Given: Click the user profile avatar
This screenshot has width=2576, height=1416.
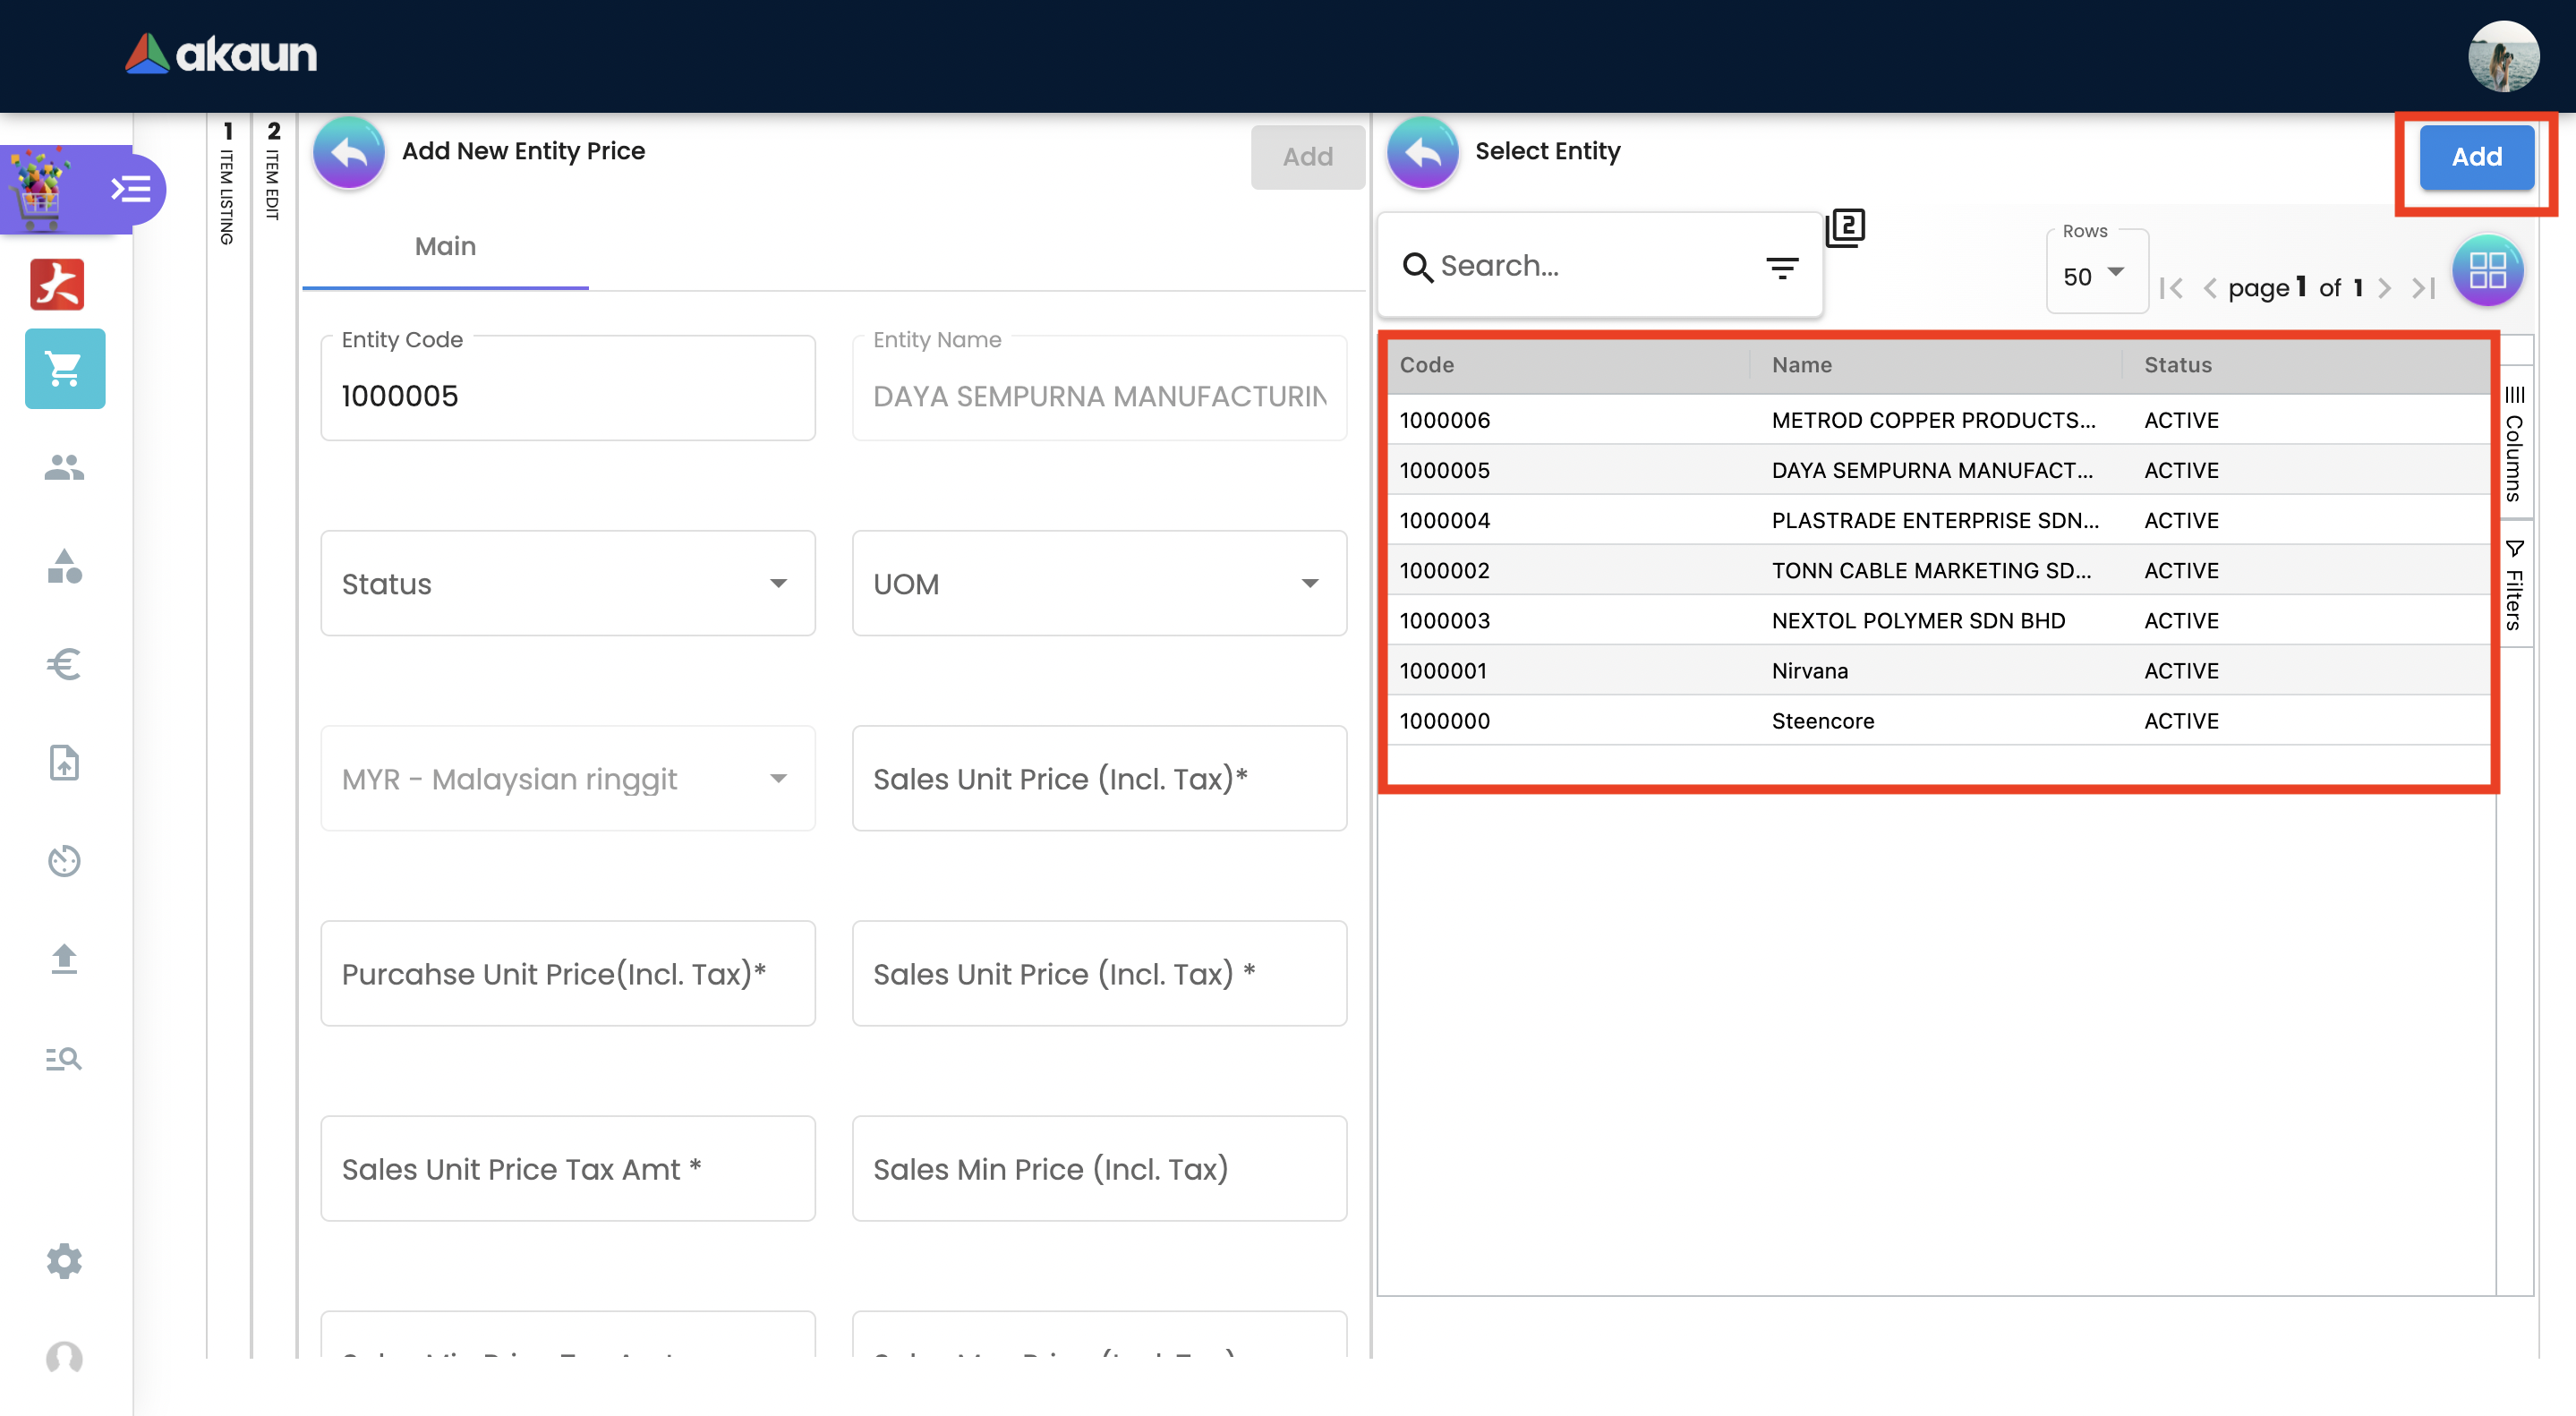Looking at the screenshot, I should tap(2501, 56).
